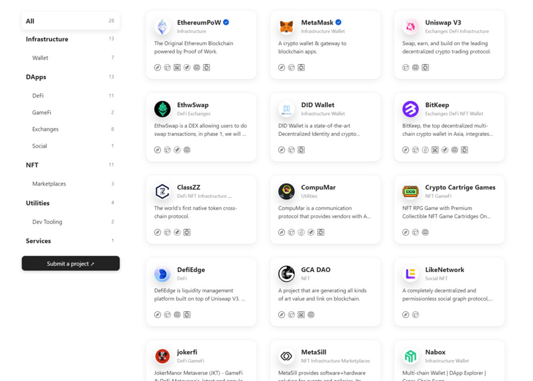Viewport: 533px width, 381px height.
Task: Open GCA DAO's Twitter icon
Action: click(x=290, y=314)
